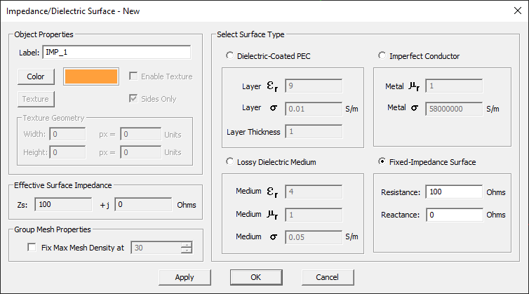The height and width of the screenshot is (294, 529).
Task: Click the Resistance input field
Action: [x=453, y=192]
